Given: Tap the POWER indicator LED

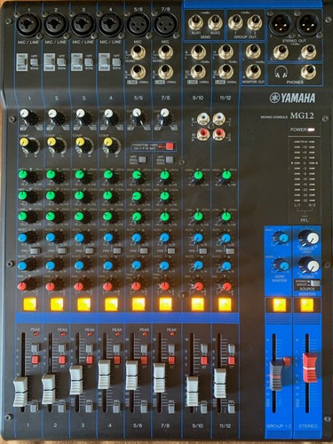Looking at the screenshot, I should pos(311,130).
